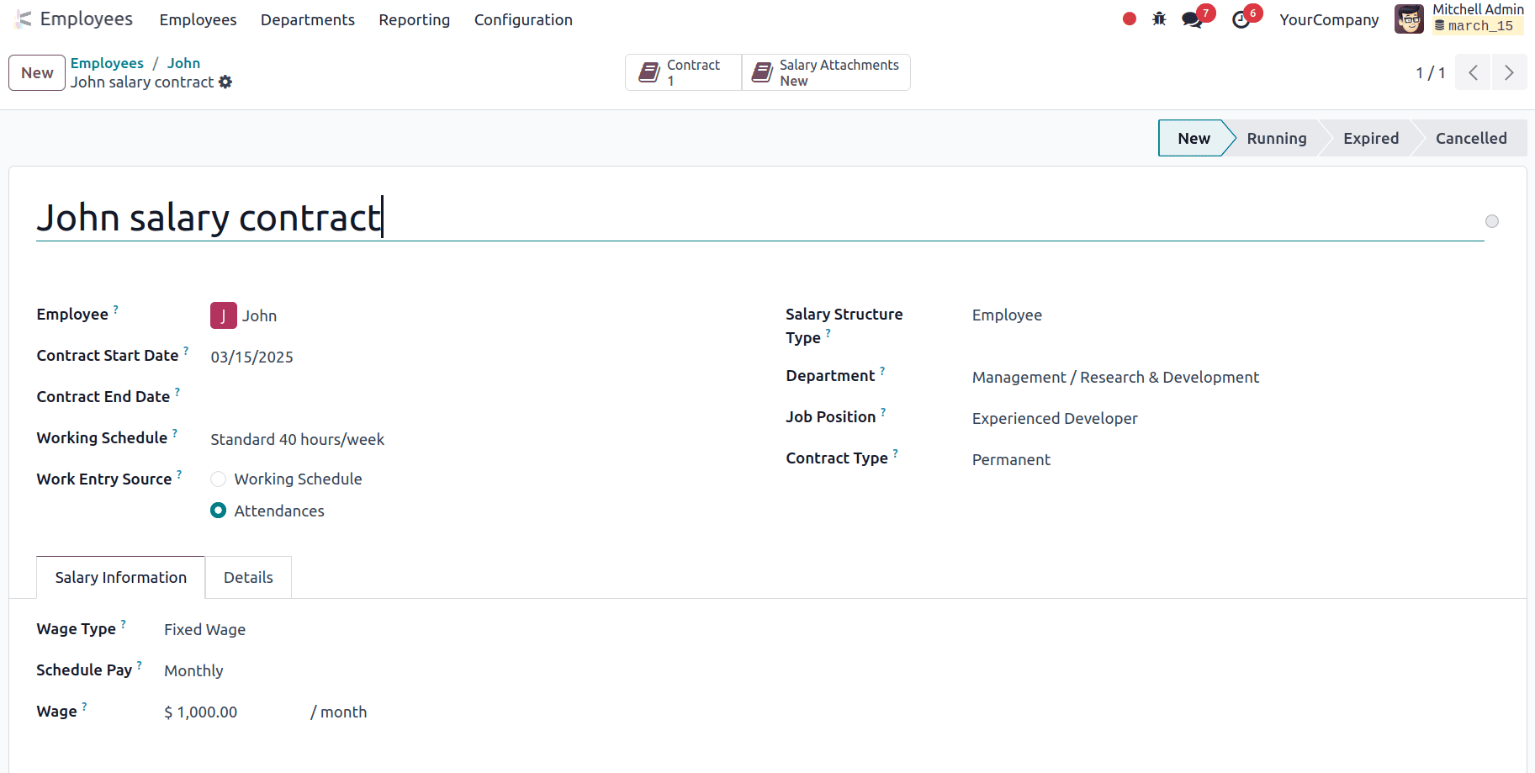Toggle the kanban state circle indicator
1535x773 pixels.
(x=1492, y=221)
